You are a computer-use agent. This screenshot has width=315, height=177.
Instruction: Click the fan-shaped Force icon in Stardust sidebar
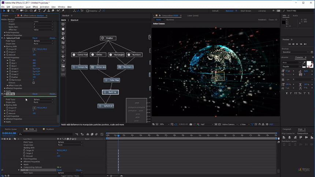(x=63, y=38)
